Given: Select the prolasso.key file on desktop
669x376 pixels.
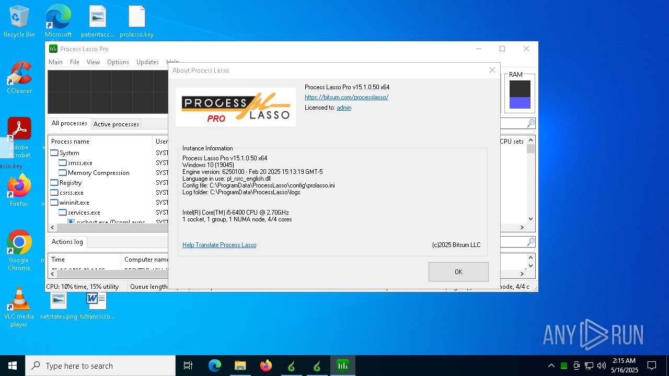Looking at the screenshot, I should 136,21.
